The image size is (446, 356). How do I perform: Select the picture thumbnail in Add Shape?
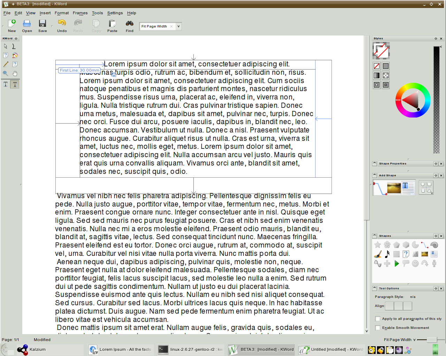(394, 188)
